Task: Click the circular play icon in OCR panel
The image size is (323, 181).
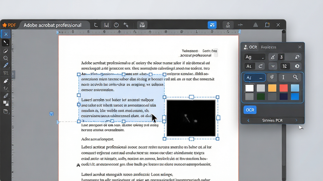Action: click(297, 66)
